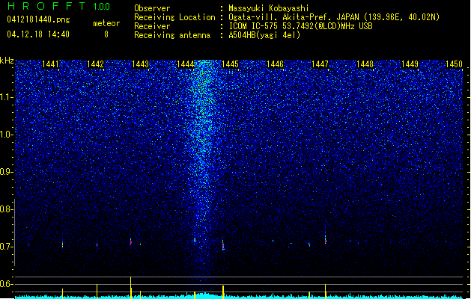Click the 0.8 frequency axis label
Viewport: 471px width, 299px height.
pyautogui.click(x=7, y=209)
